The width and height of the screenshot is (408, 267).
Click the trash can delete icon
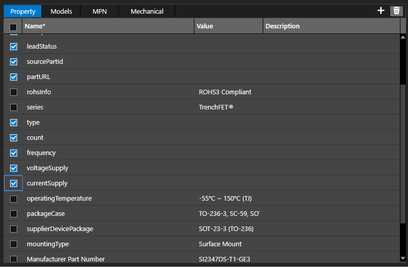(396, 11)
